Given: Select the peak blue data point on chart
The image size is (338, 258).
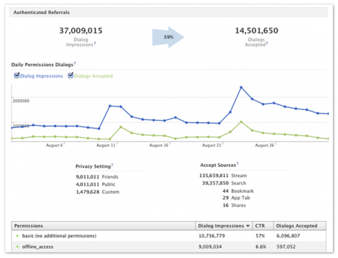Looking at the screenshot, I should tap(241, 87).
